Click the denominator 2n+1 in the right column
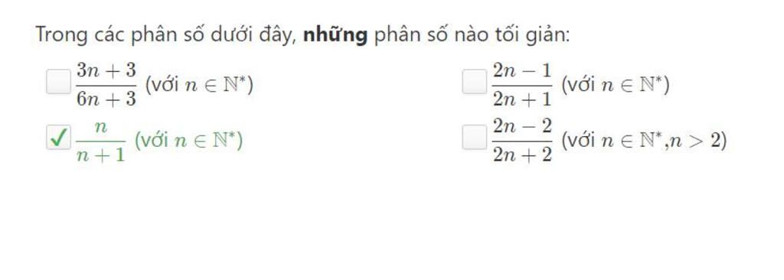The width and height of the screenshot is (784, 280). pos(522,99)
